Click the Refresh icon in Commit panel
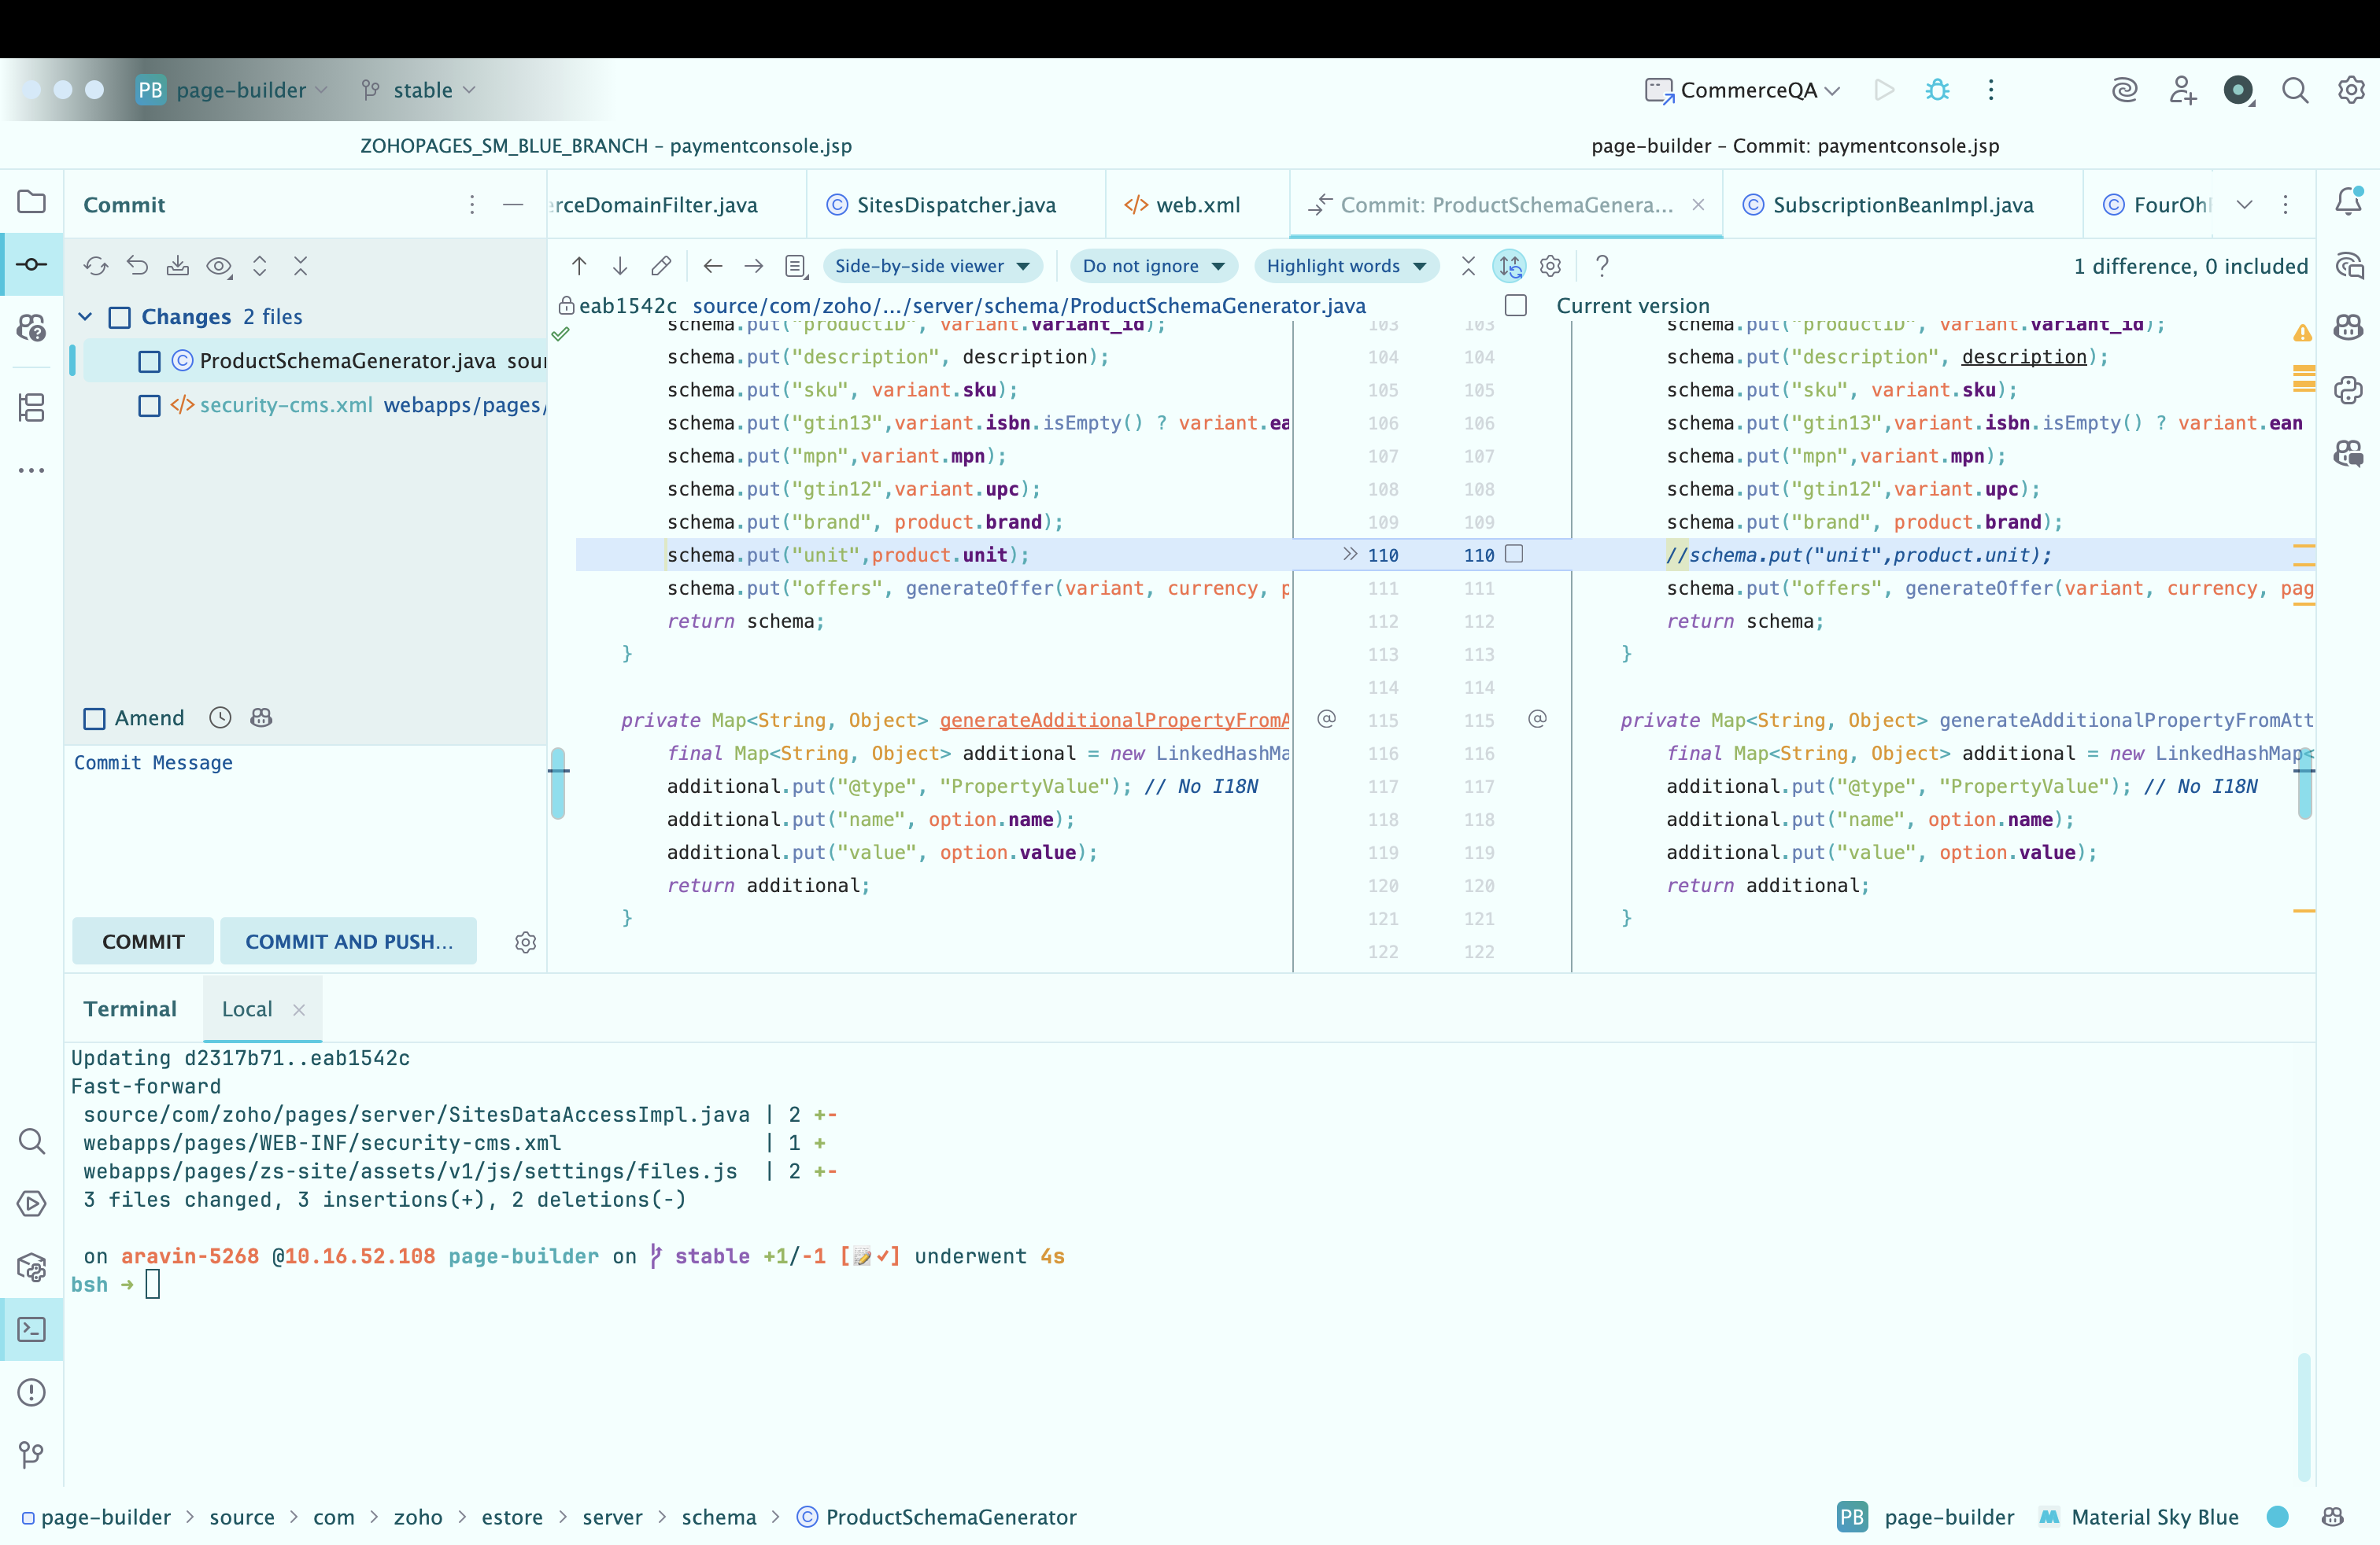 coord(96,266)
